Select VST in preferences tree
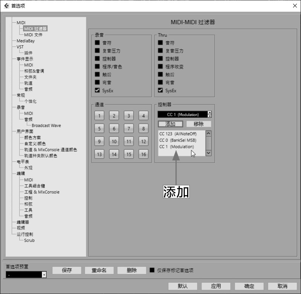The image size is (301, 294). pos(20,47)
